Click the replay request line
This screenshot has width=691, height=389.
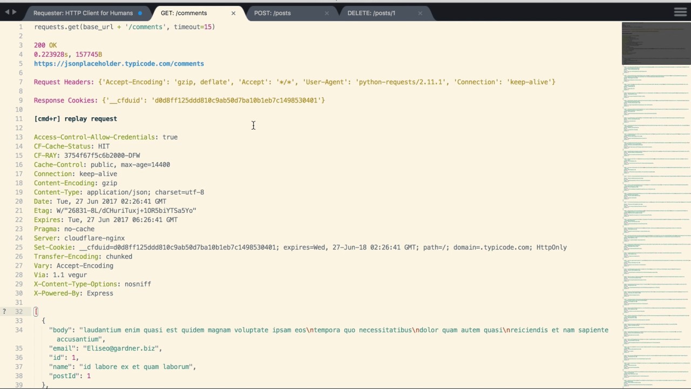tap(76, 119)
